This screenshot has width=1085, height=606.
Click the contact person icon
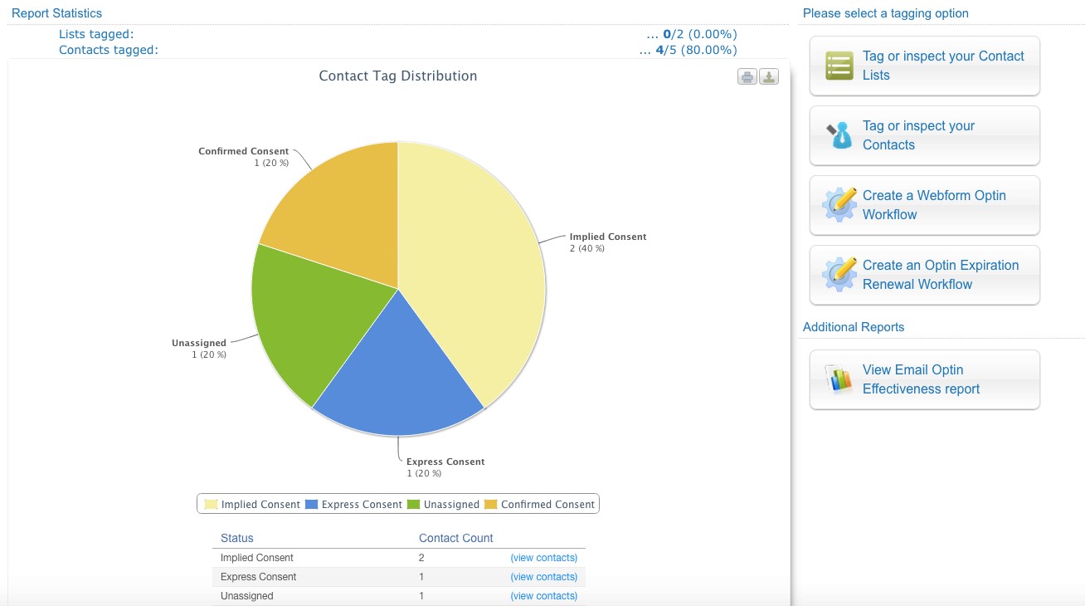(839, 135)
